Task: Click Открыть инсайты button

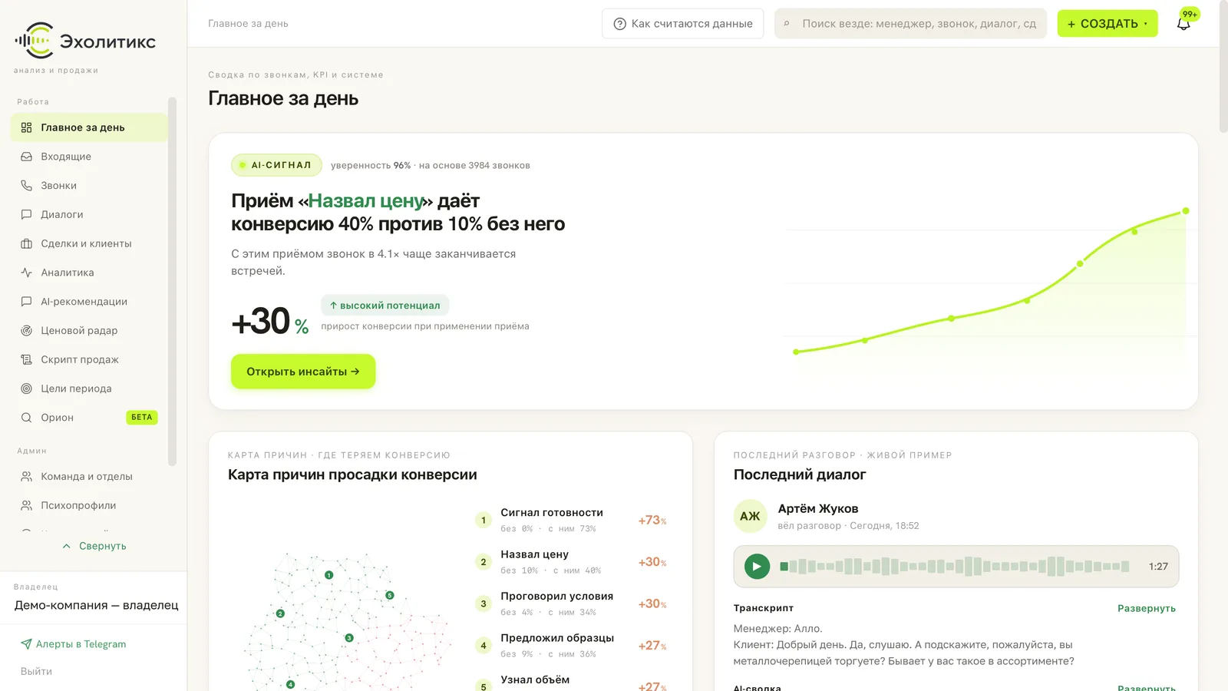Action: [x=303, y=372]
